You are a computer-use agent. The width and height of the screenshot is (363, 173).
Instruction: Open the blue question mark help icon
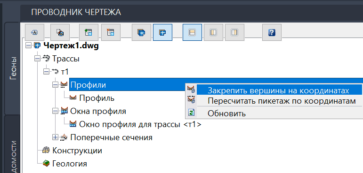(272, 32)
